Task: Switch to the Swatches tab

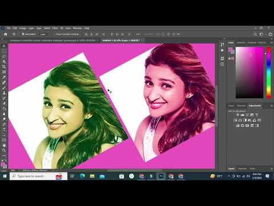Action: tap(241, 43)
